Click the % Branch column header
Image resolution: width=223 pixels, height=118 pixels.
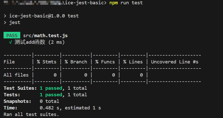pyautogui.click(x=76, y=62)
